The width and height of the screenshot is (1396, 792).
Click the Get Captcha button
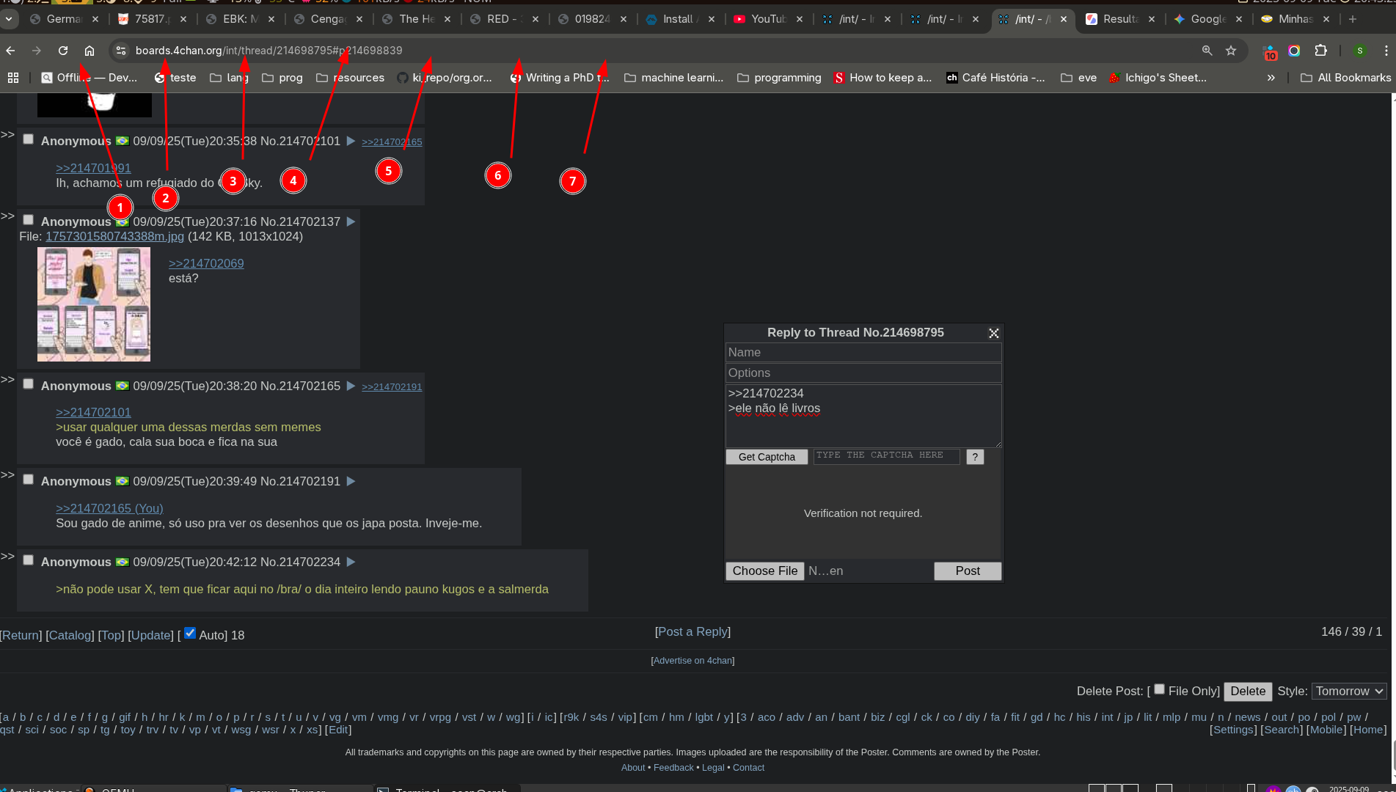(767, 457)
